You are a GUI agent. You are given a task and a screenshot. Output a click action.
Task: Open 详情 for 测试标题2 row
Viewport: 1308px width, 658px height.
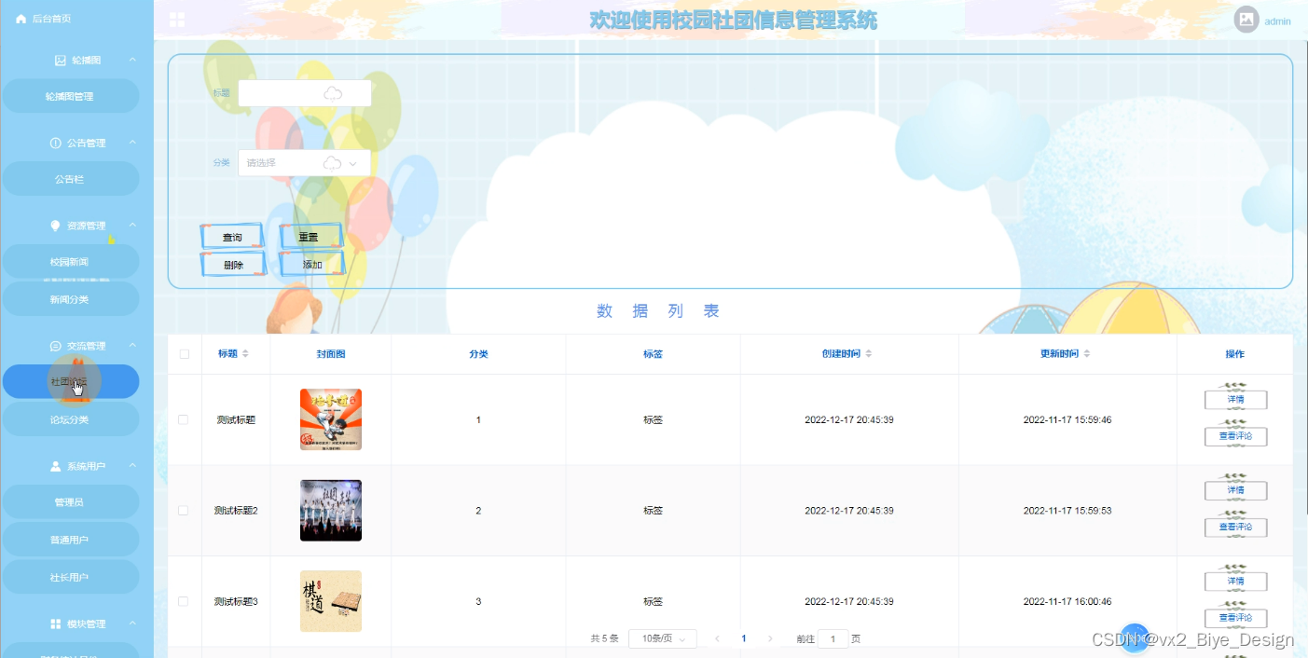point(1235,490)
